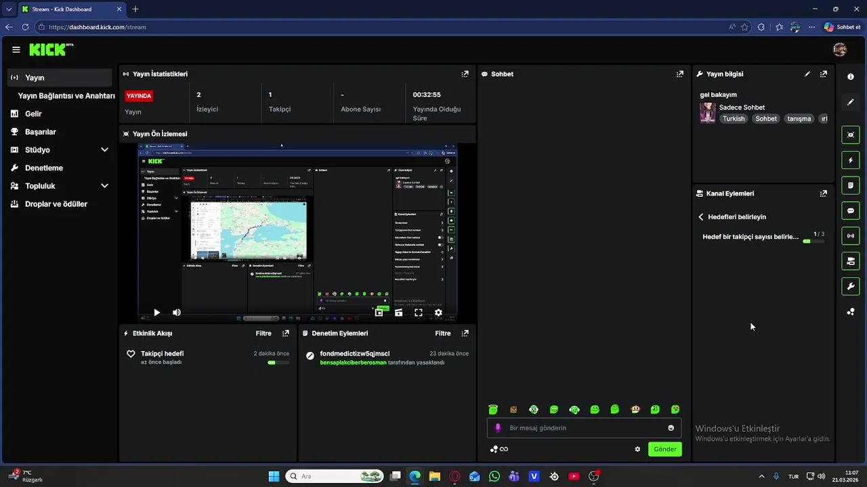Toggle the channel actions panel icon in the sidebar
The image size is (867, 487).
(x=851, y=261)
